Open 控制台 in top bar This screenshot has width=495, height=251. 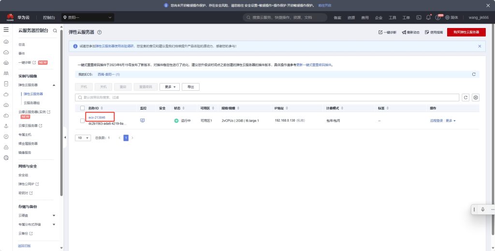click(x=49, y=18)
